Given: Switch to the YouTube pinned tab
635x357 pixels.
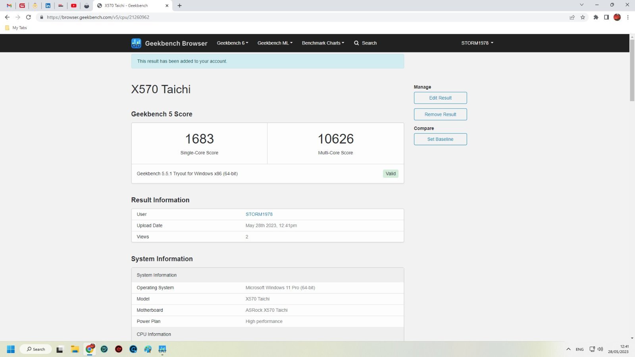Looking at the screenshot, I should coord(74,6).
